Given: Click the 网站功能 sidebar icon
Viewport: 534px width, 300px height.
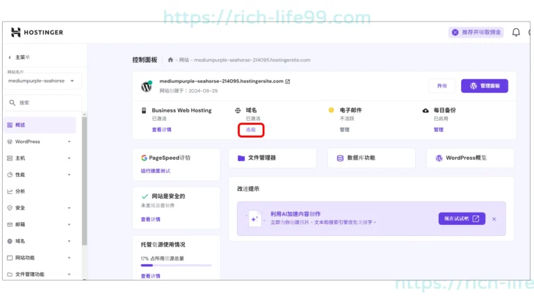Looking at the screenshot, I should (10, 258).
